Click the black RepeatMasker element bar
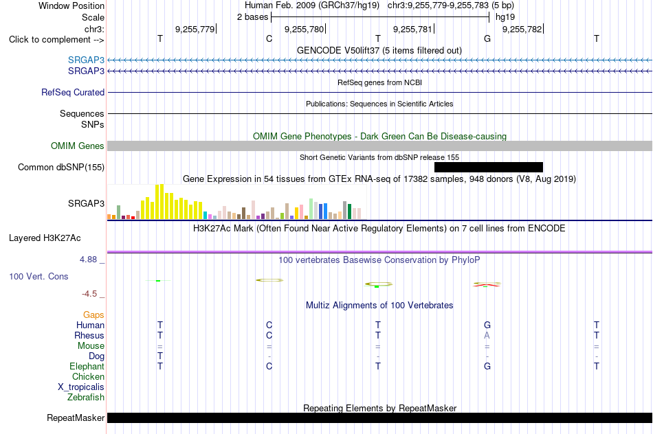653x434 pixels. [x=380, y=418]
